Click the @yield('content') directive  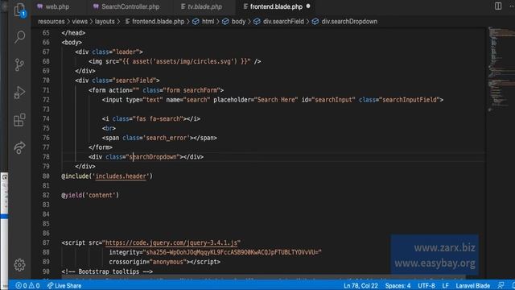(x=90, y=195)
